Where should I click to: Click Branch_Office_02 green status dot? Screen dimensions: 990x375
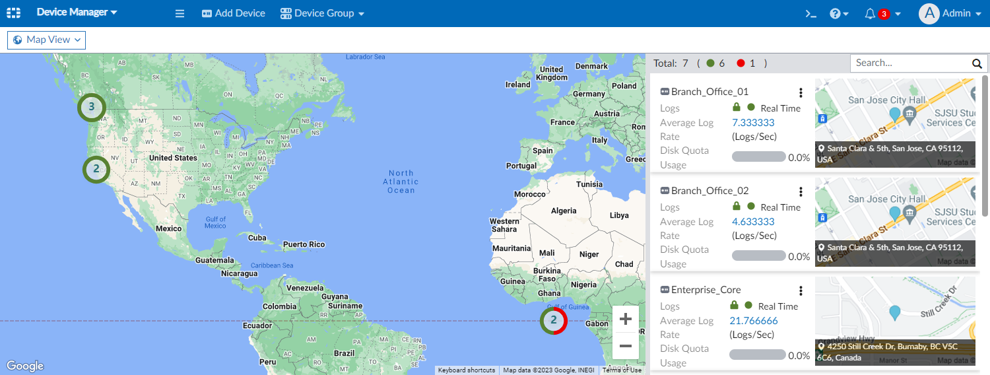751,206
